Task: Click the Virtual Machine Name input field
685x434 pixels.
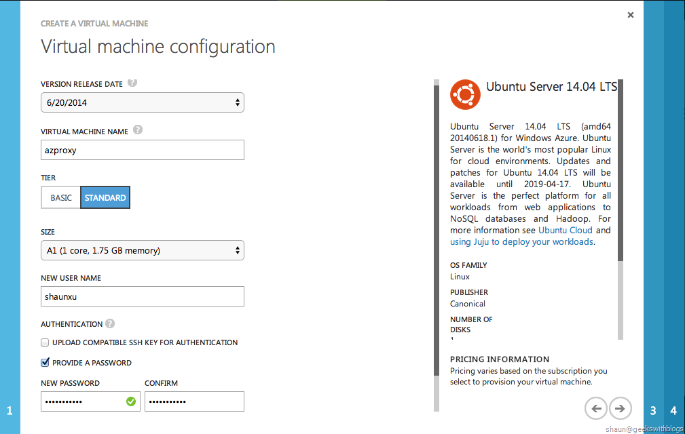Action: tap(142, 151)
